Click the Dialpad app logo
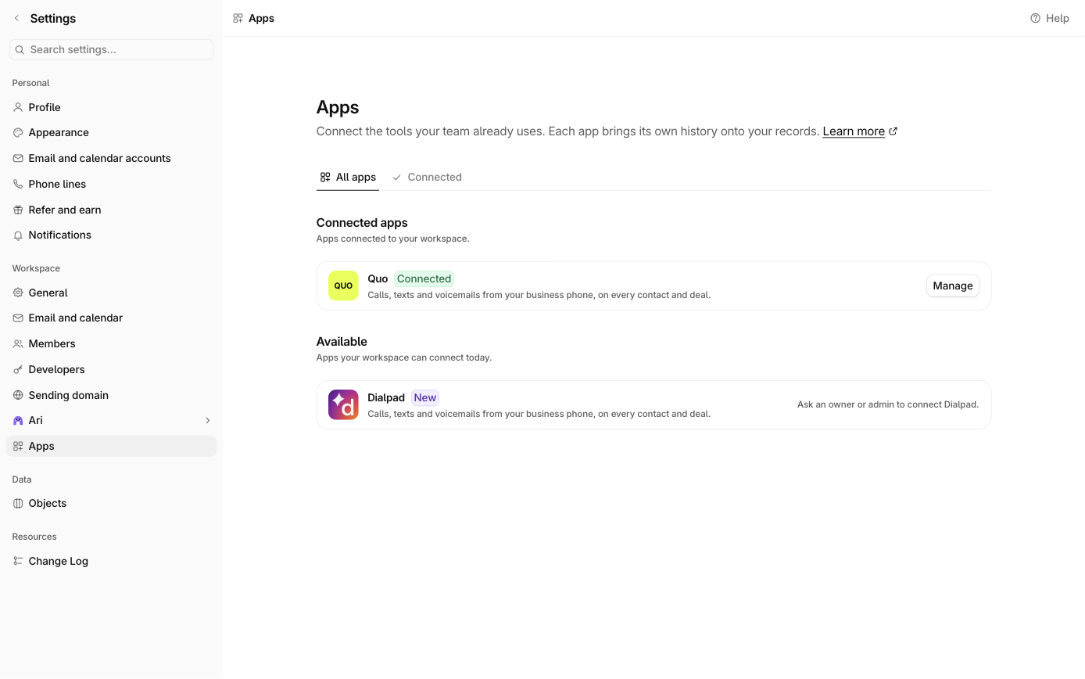 [x=343, y=404]
